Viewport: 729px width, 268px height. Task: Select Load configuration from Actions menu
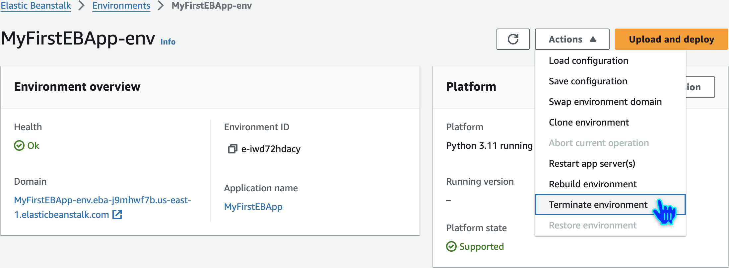[x=588, y=60]
